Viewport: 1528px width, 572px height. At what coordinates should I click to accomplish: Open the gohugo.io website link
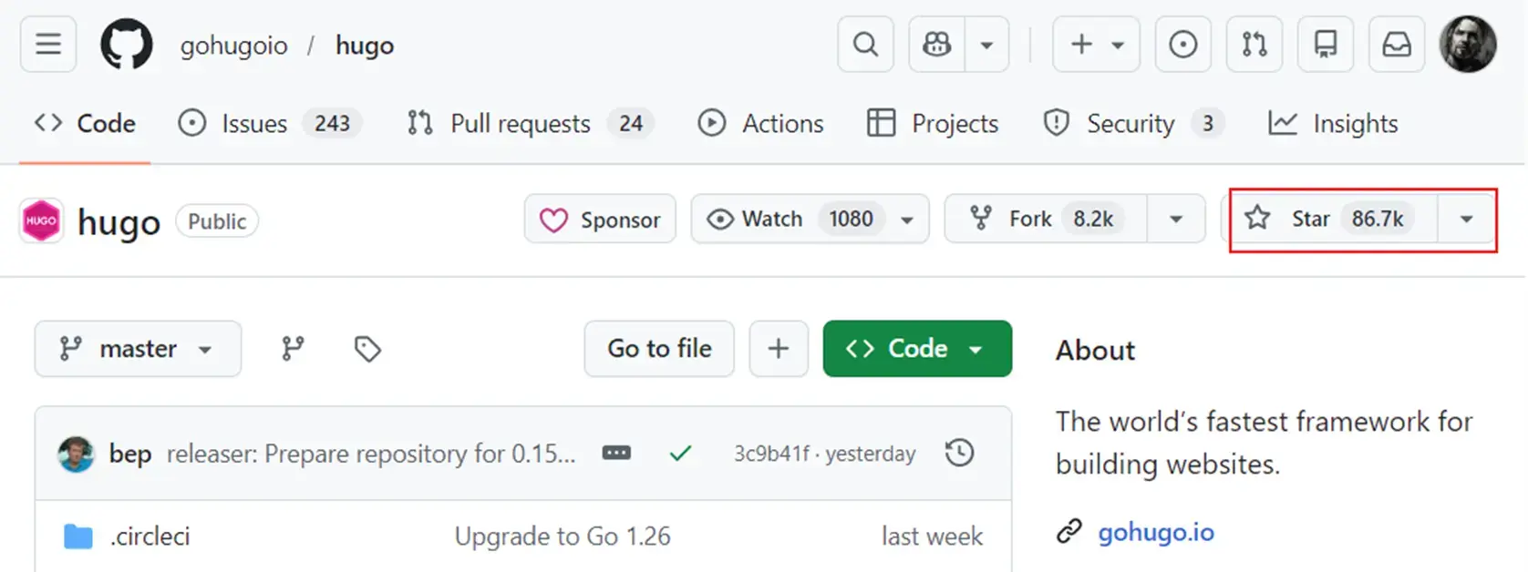click(x=1155, y=532)
